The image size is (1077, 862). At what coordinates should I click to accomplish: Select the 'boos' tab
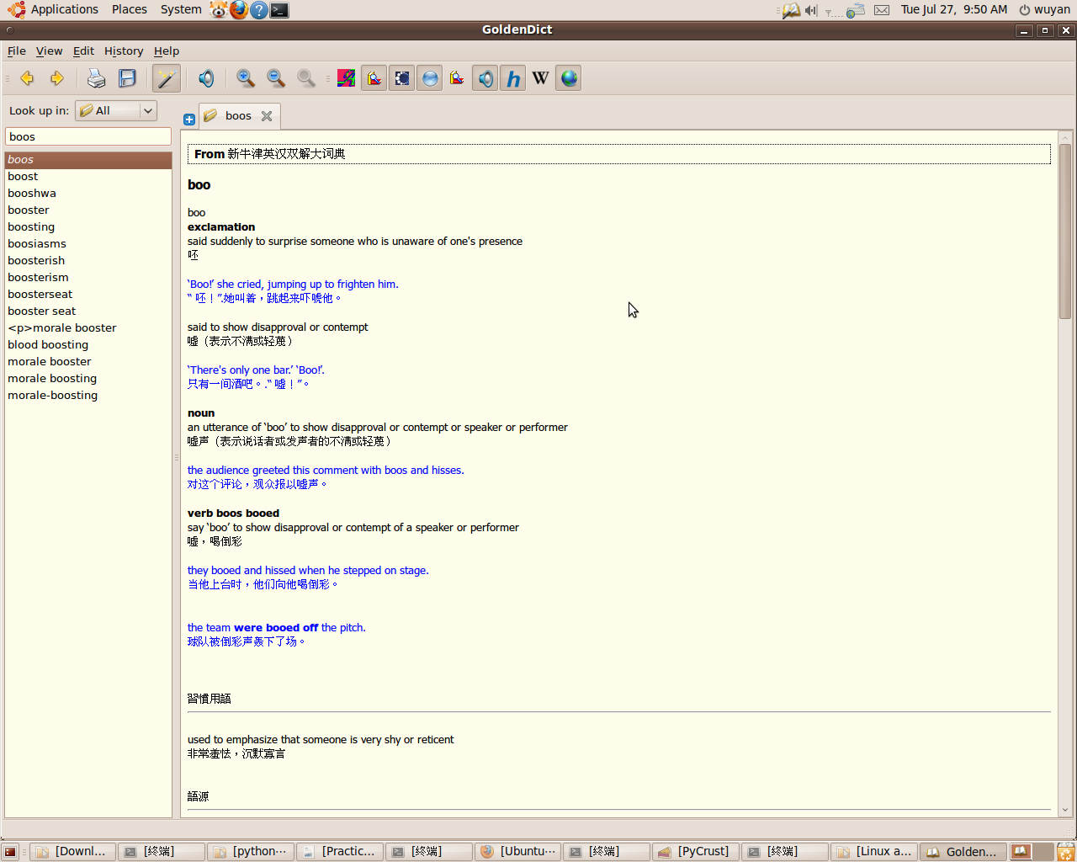pyautogui.click(x=238, y=116)
